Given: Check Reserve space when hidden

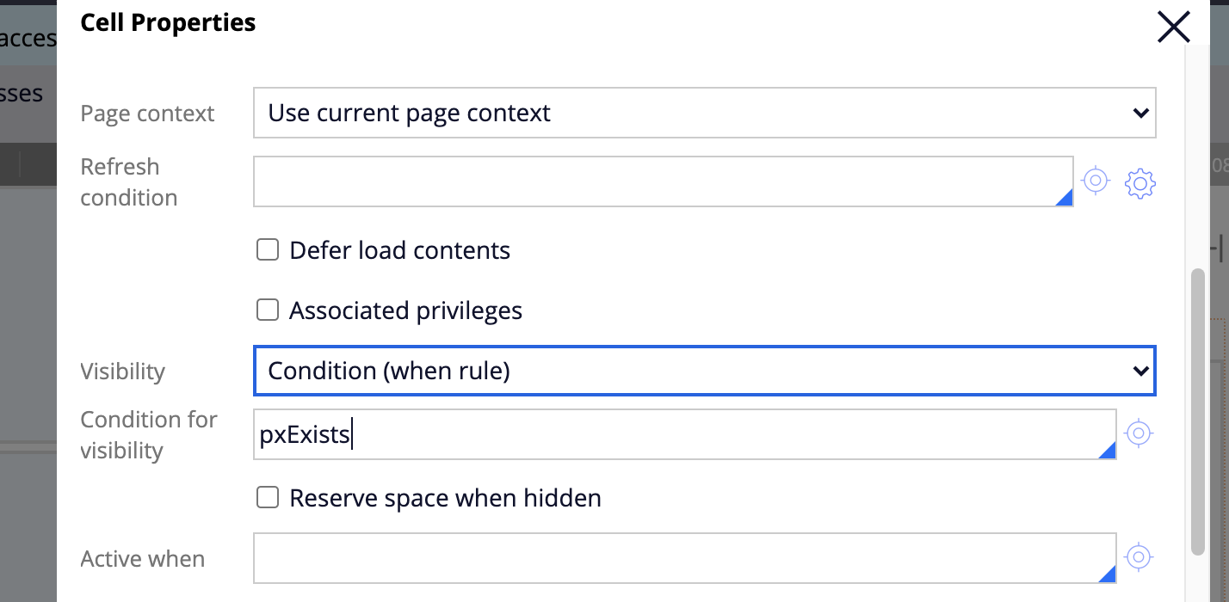Looking at the screenshot, I should tap(268, 498).
